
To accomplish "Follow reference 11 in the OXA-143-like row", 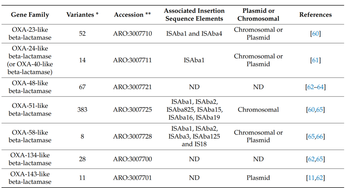I will (x=311, y=178).
